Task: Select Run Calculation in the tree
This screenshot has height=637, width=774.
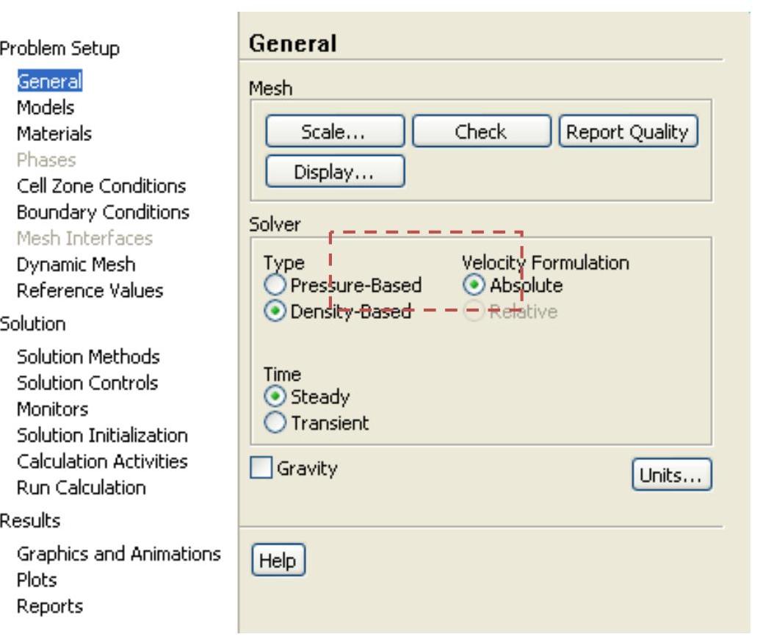Action: (82, 488)
